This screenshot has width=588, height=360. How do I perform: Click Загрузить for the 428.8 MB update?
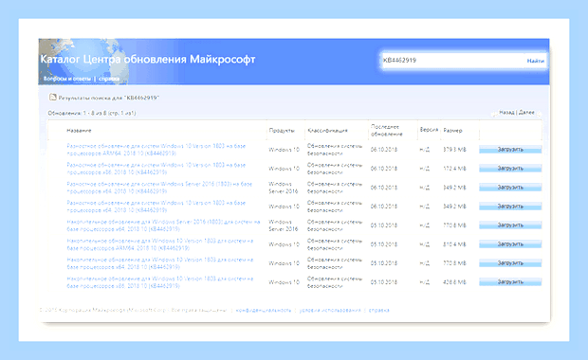tap(510, 281)
